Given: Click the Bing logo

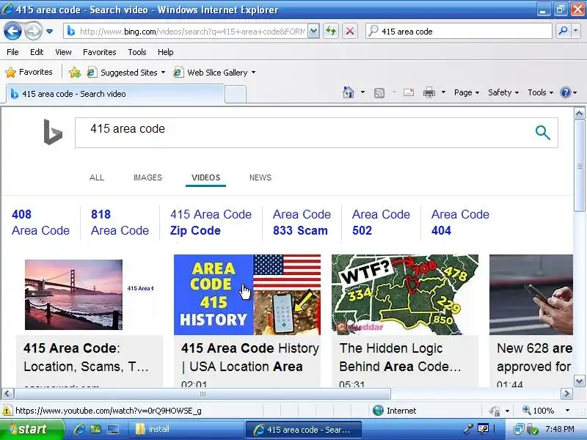Looking at the screenshot, I should 53,132.
